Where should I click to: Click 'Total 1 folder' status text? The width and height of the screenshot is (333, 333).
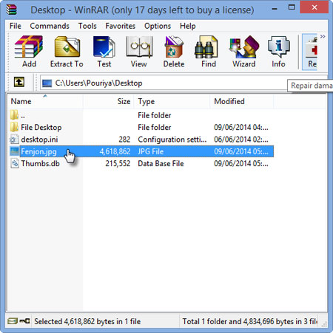[x=250, y=321]
